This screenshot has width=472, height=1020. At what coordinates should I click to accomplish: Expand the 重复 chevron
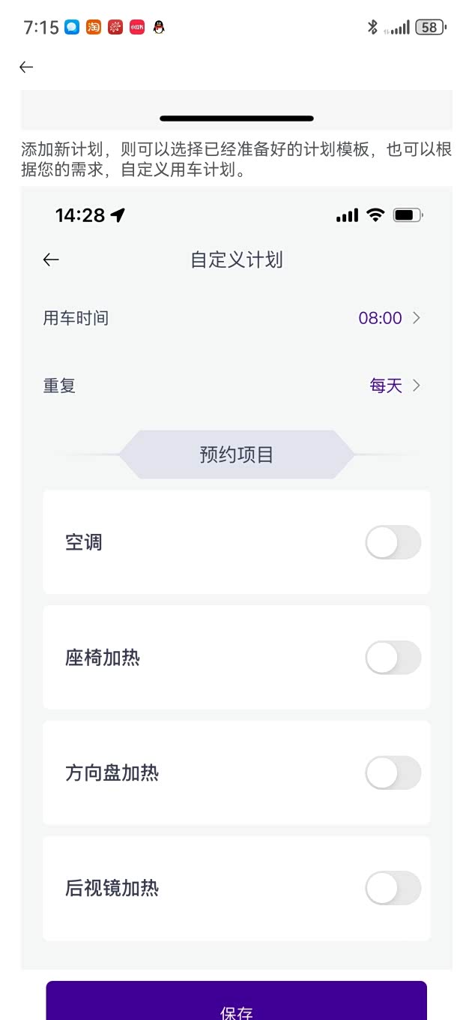[417, 385]
